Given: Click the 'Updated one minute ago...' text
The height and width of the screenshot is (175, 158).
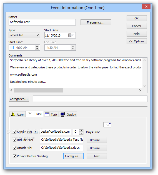Looking at the screenshot, I should (x=28, y=82).
